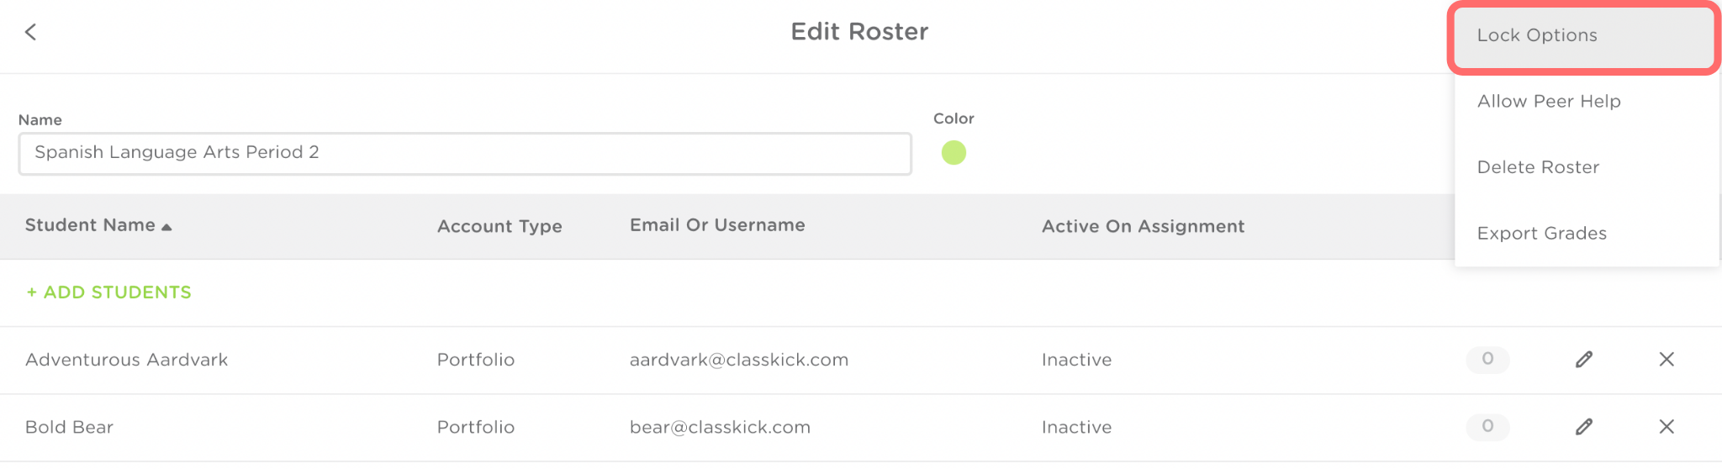Click Add Students link
The width and height of the screenshot is (1722, 469).
click(x=109, y=292)
